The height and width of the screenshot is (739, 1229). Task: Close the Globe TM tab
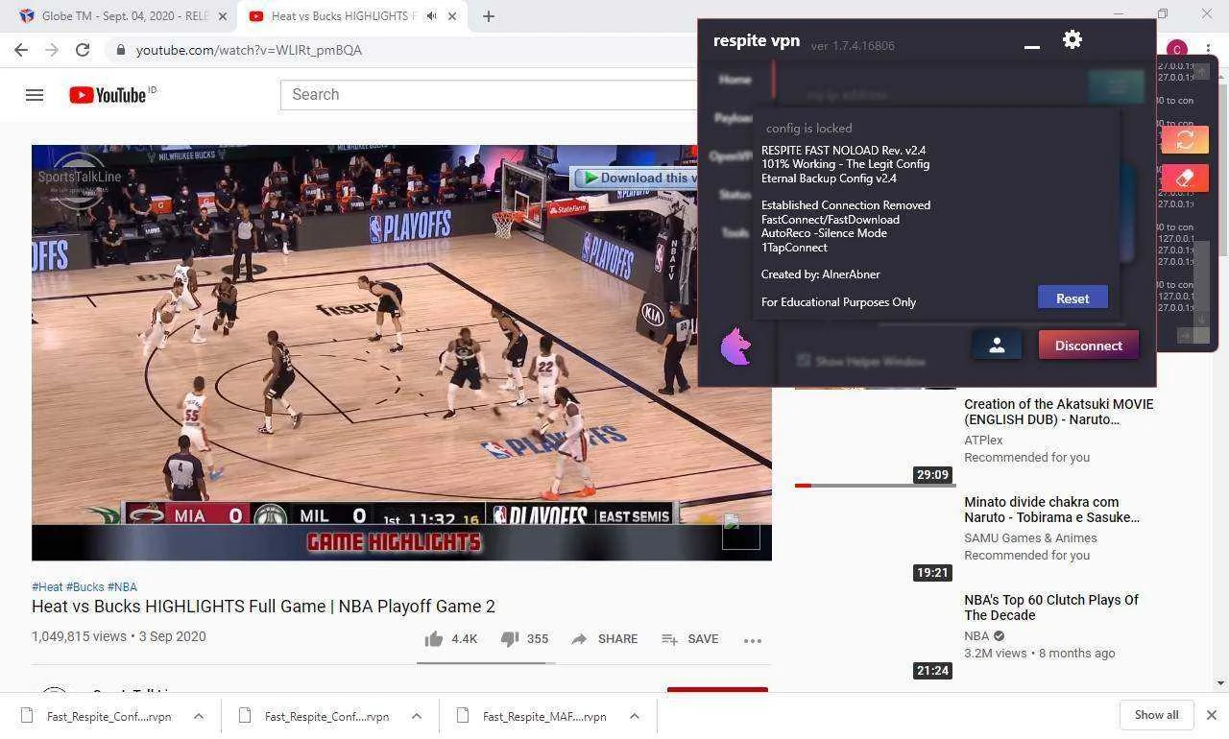pyautogui.click(x=224, y=16)
